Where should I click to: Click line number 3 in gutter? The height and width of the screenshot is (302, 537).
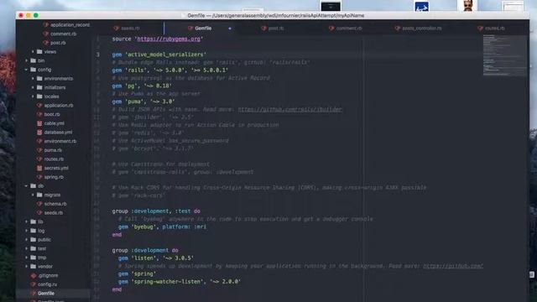click(97, 55)
